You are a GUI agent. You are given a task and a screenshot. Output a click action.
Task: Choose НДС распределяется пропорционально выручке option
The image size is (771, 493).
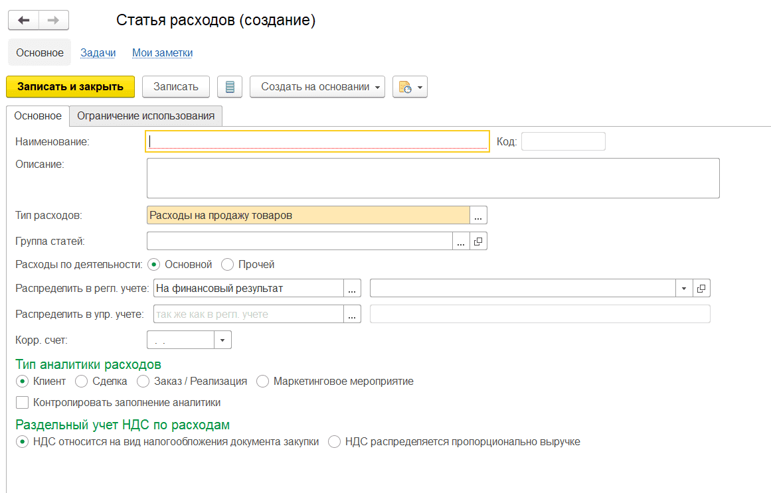click(334, 442)
